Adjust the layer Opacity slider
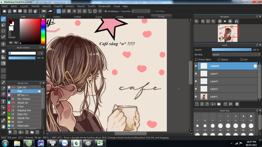Image resolution: width=262 pixels, height=147 pixels. (x=232, y=50)
